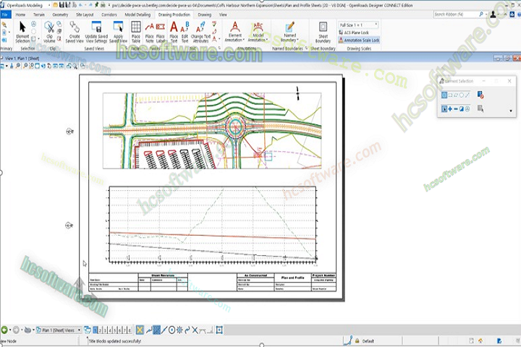This screenshot has height=347, width=521.
Task: Click the magnifier icon in Search Ribbon
Action: pos(480,14)
